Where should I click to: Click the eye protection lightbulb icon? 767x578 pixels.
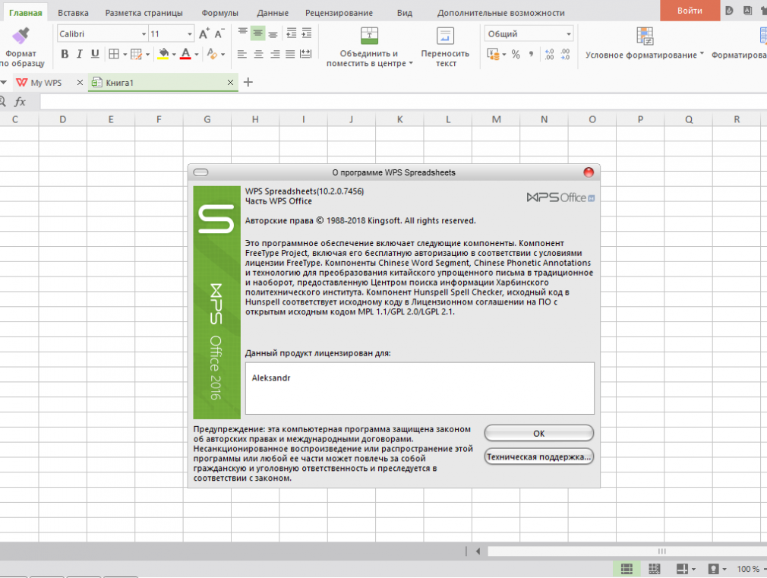point(714,569)
